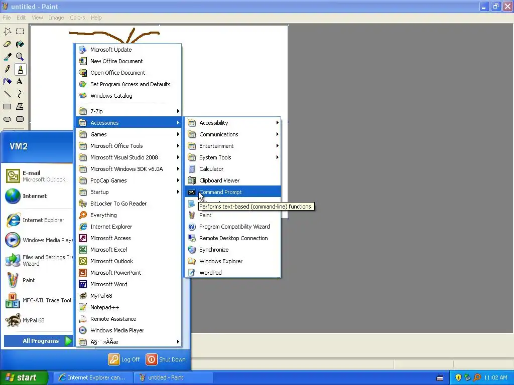Expand Microsoft Office Tools folder
Screen dimensions: 514x385
pos(129,146)
